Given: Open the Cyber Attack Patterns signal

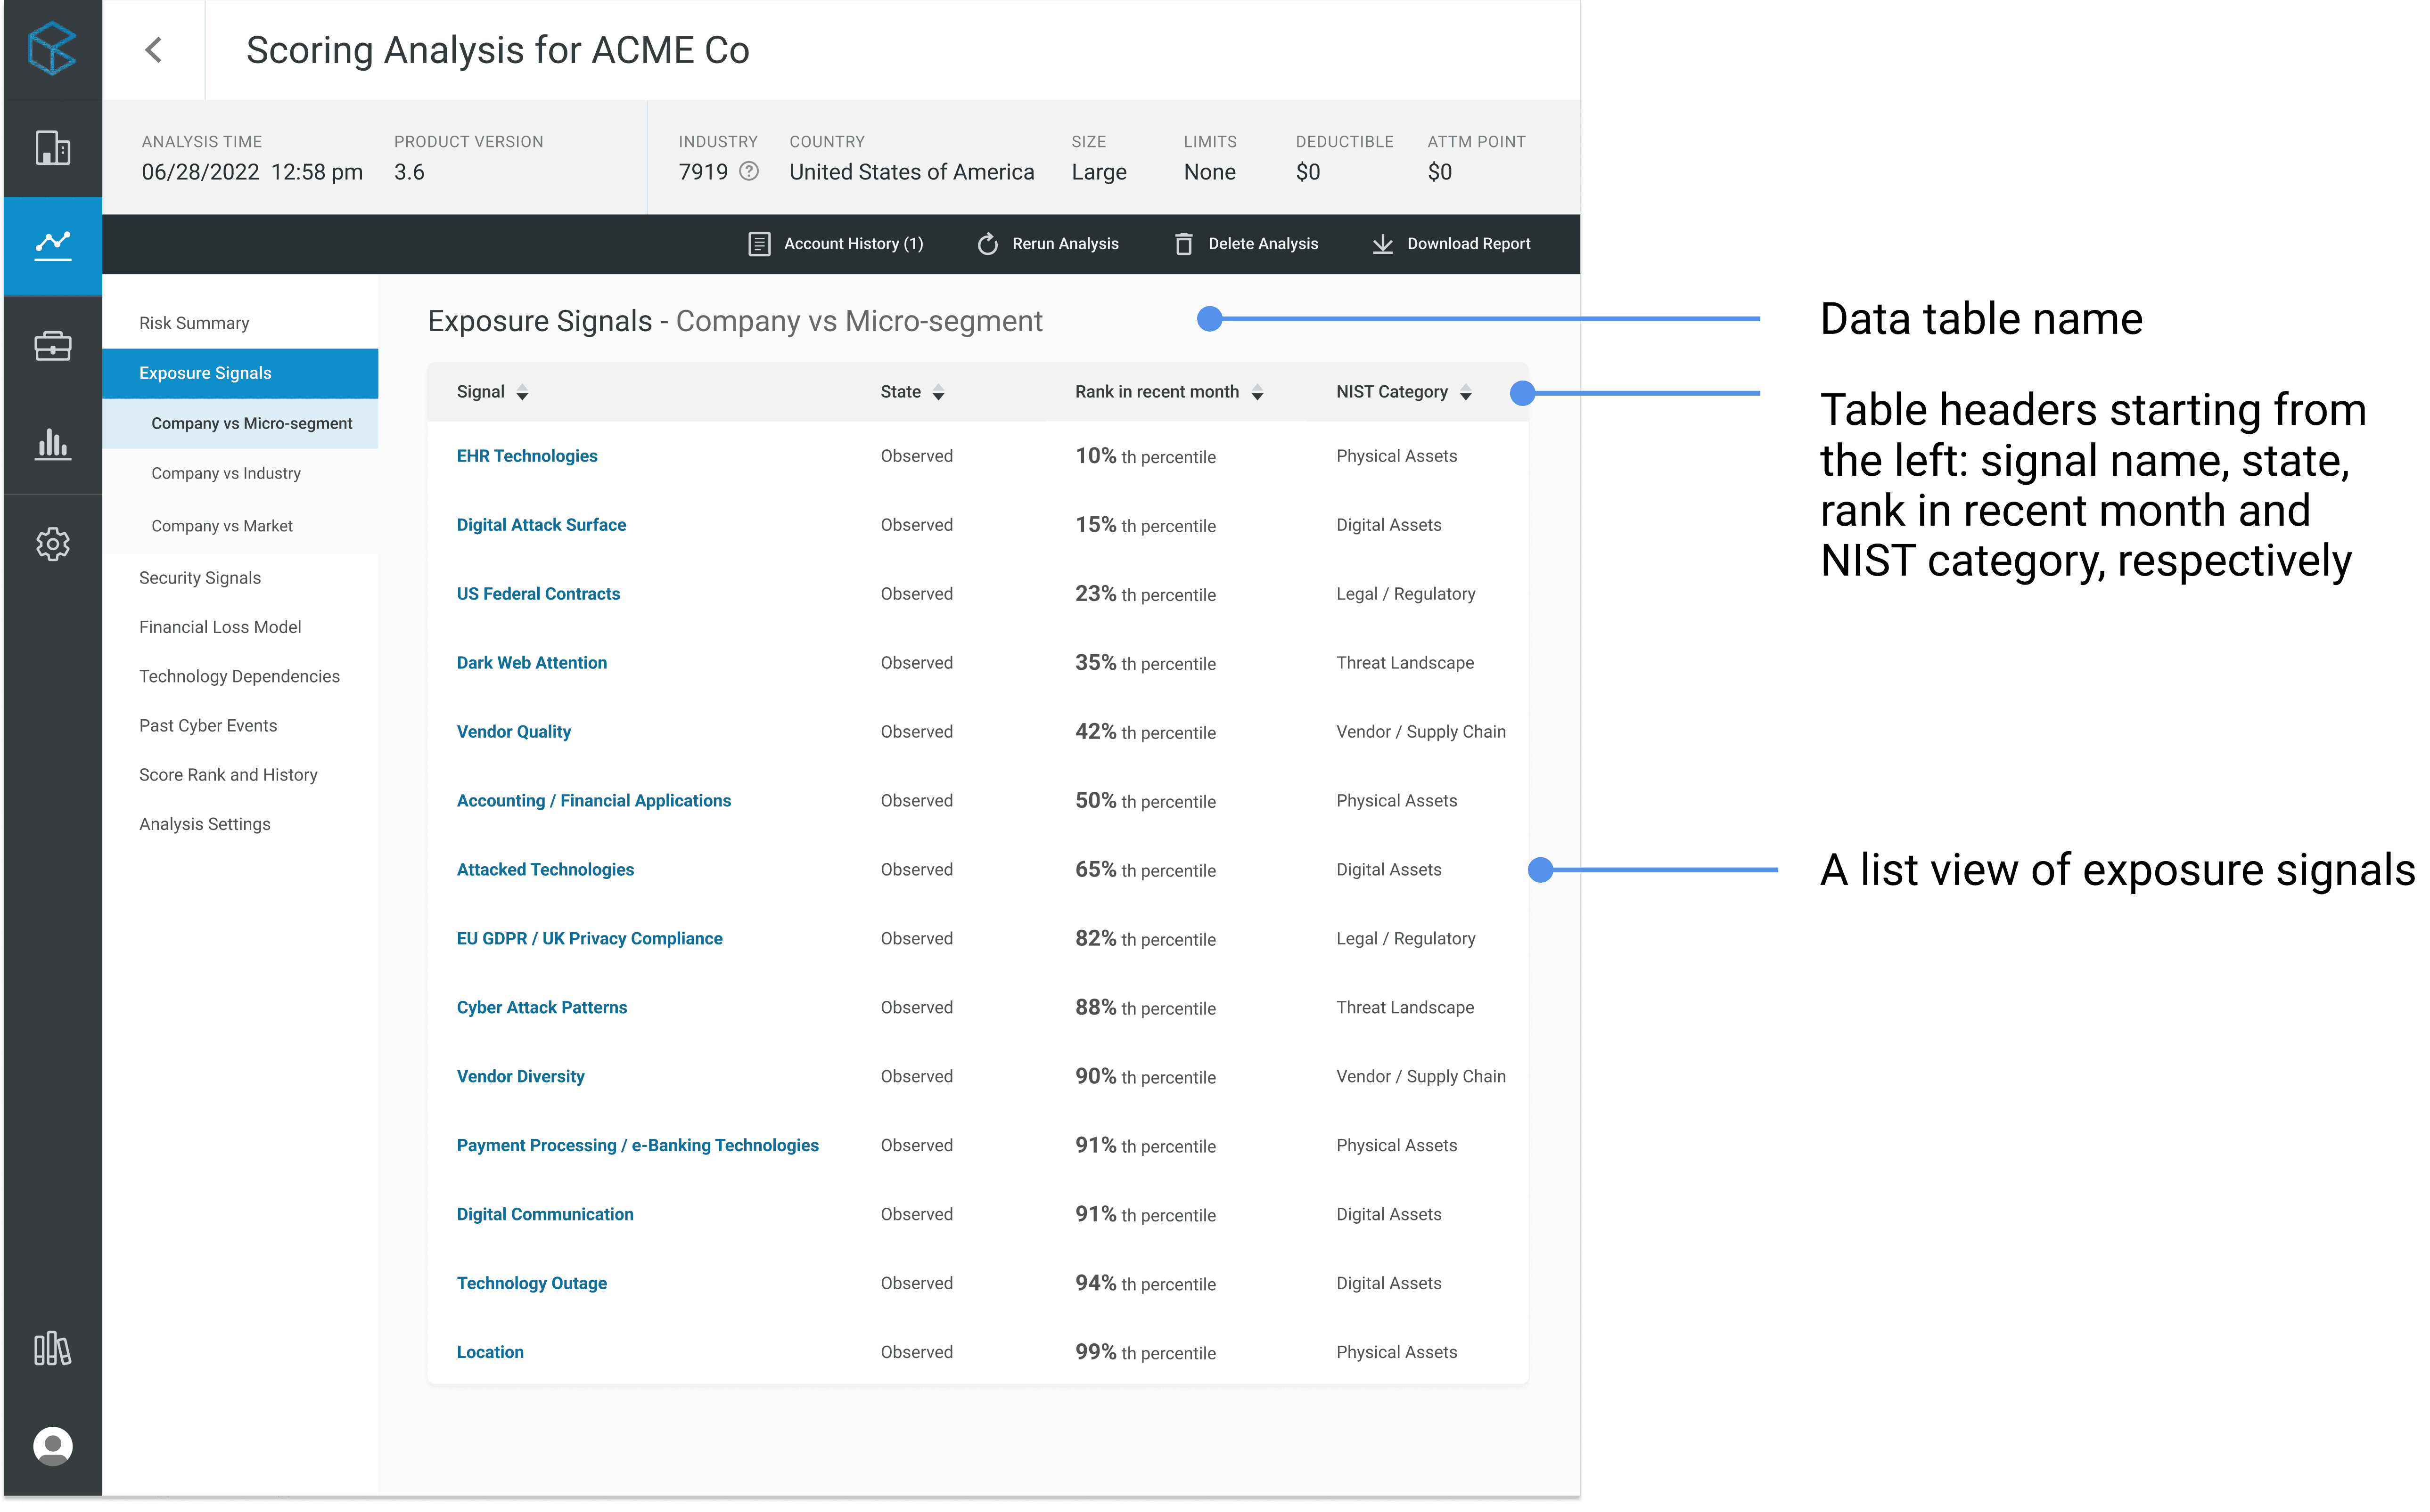Looking at the screenshot, I should click(542, 1008).
